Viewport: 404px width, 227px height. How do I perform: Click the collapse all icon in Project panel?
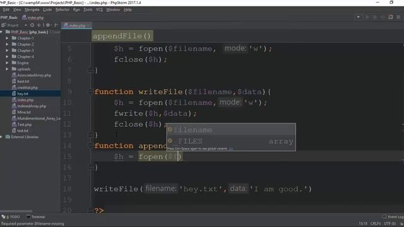point(39,25)
